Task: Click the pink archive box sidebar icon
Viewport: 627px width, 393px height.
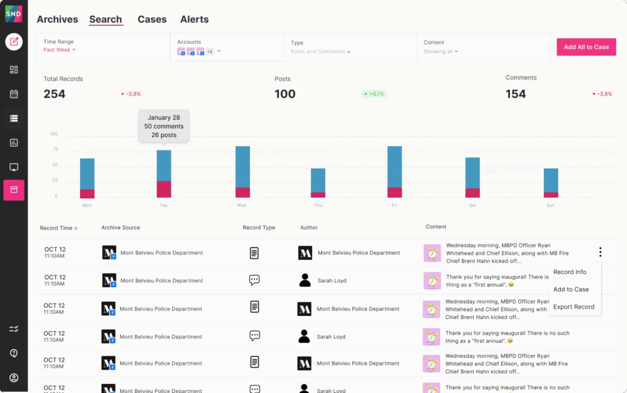Action: (13, 190)
